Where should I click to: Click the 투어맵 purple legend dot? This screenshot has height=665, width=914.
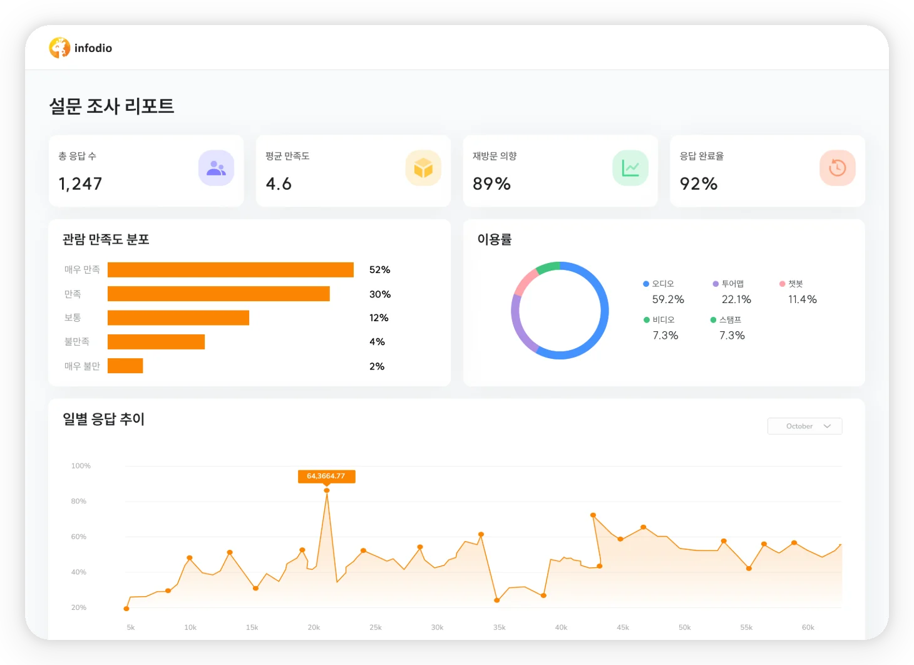pos(716,284)
